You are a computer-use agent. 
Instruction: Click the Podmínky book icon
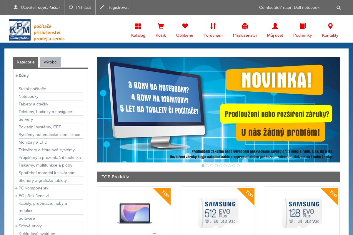pos(302,26)
